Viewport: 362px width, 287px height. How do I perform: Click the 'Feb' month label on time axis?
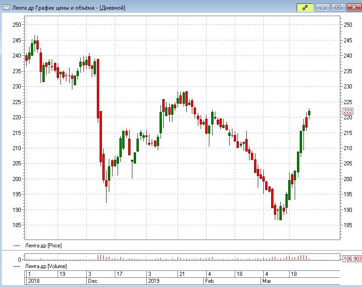coord(209,281)
